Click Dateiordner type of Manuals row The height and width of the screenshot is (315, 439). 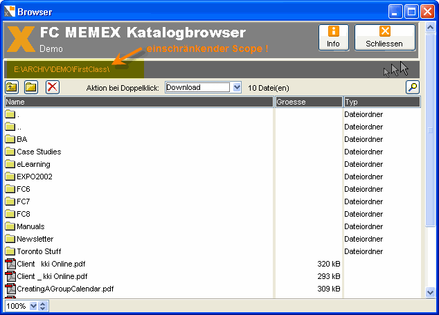[x=364, y=226]
